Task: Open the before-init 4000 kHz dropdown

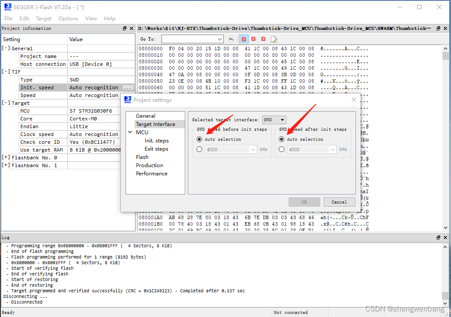Action: 253,149
